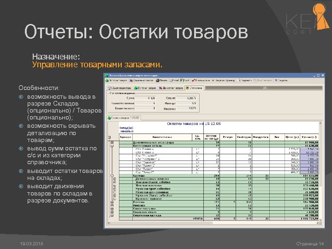332x249 pixels.
Task: Click the Одежда group row name
Action: [139, 176]
